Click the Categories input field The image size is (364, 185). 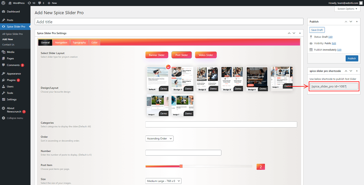[x=221, y=124]
